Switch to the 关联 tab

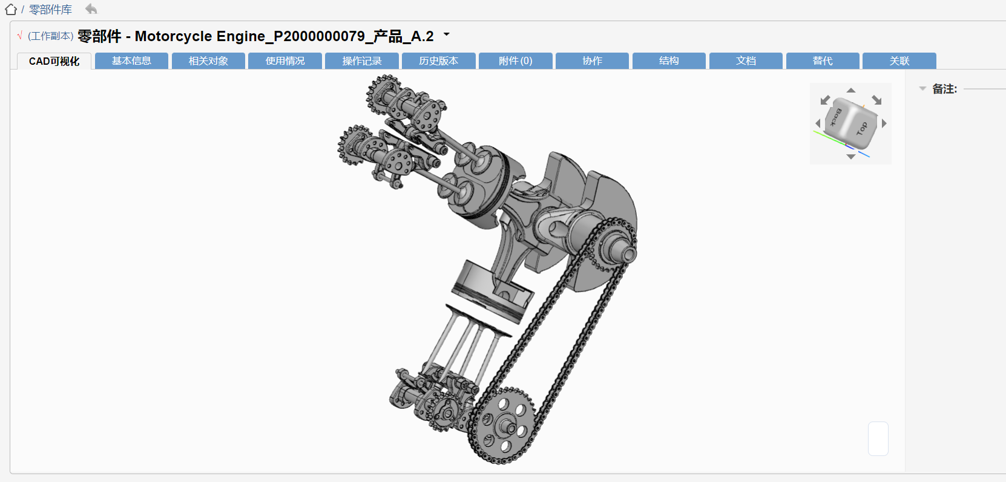(899, 61)
